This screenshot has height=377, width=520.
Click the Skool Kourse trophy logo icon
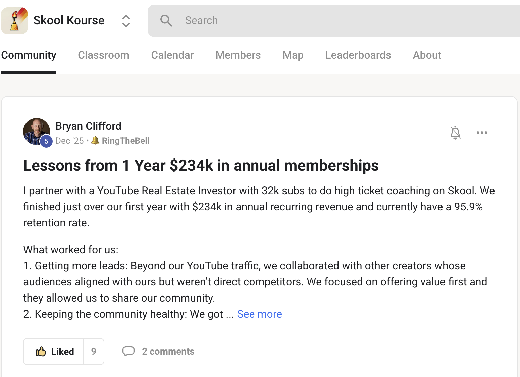tap(14, 20)
